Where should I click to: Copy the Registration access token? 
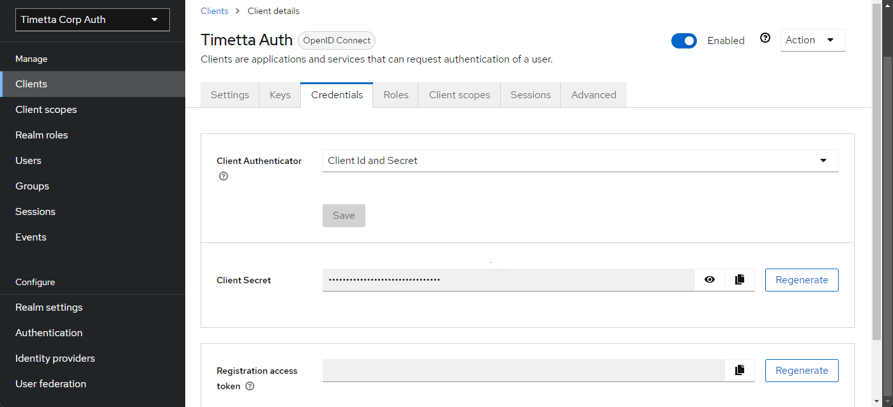pyautogui.click(x=740, y=370)
